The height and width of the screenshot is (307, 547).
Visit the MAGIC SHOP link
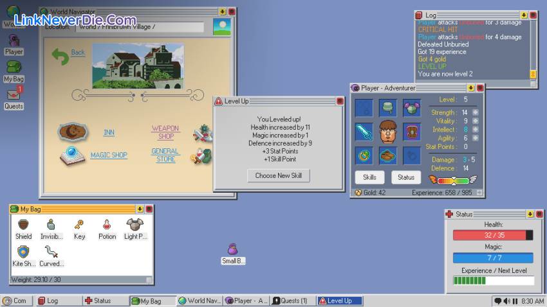[x=109, y=155]
